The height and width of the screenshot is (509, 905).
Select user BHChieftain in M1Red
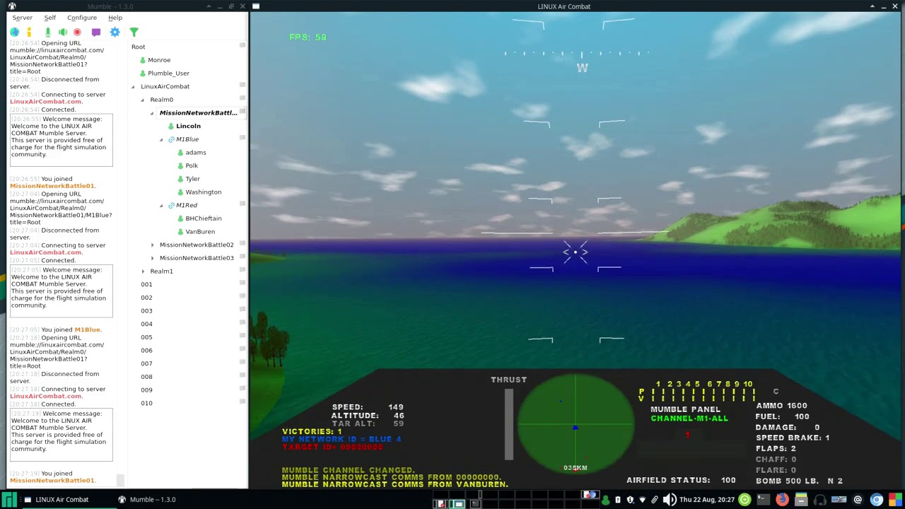(x=204, y=218)
